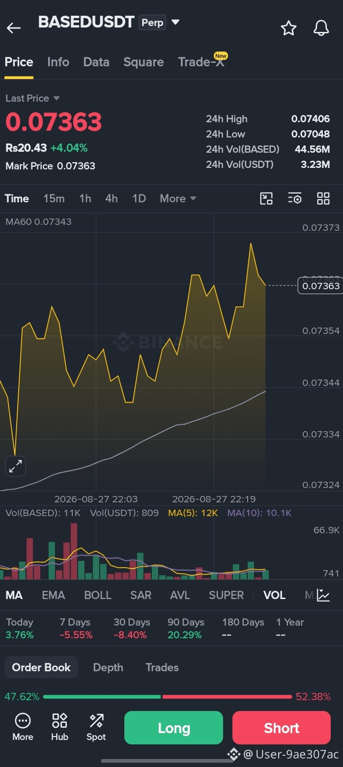Set a price alert with bell icon
343x767 pixels.
(321, 28)
